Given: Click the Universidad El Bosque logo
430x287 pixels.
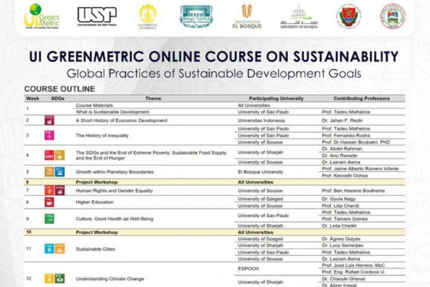Looking at the screenshot, I should point(247,17).
